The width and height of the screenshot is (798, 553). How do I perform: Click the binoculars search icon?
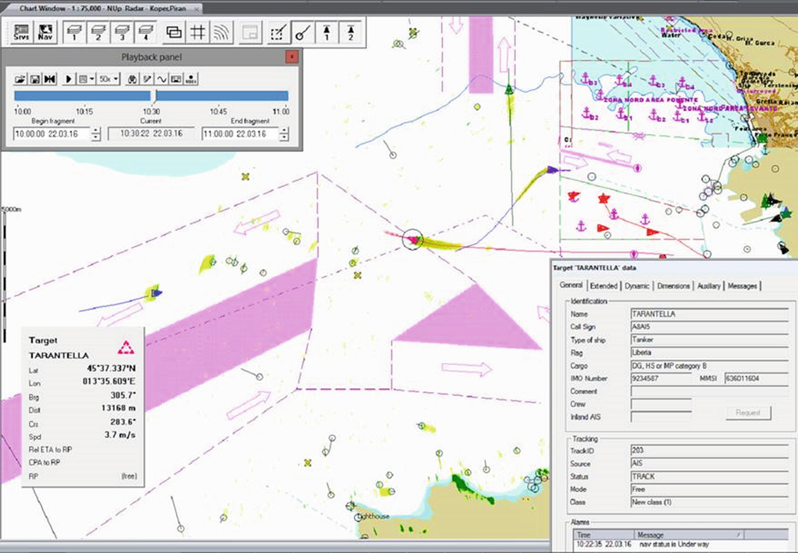[x=132, y=79]
